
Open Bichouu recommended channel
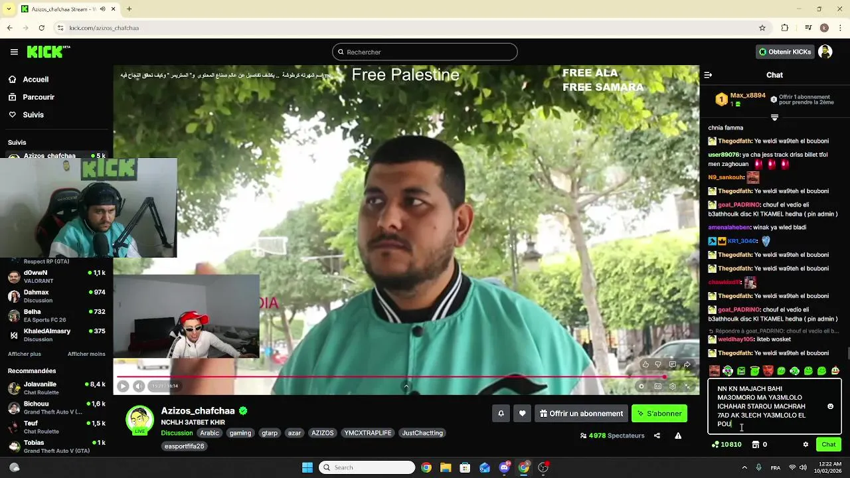[56, 408]
